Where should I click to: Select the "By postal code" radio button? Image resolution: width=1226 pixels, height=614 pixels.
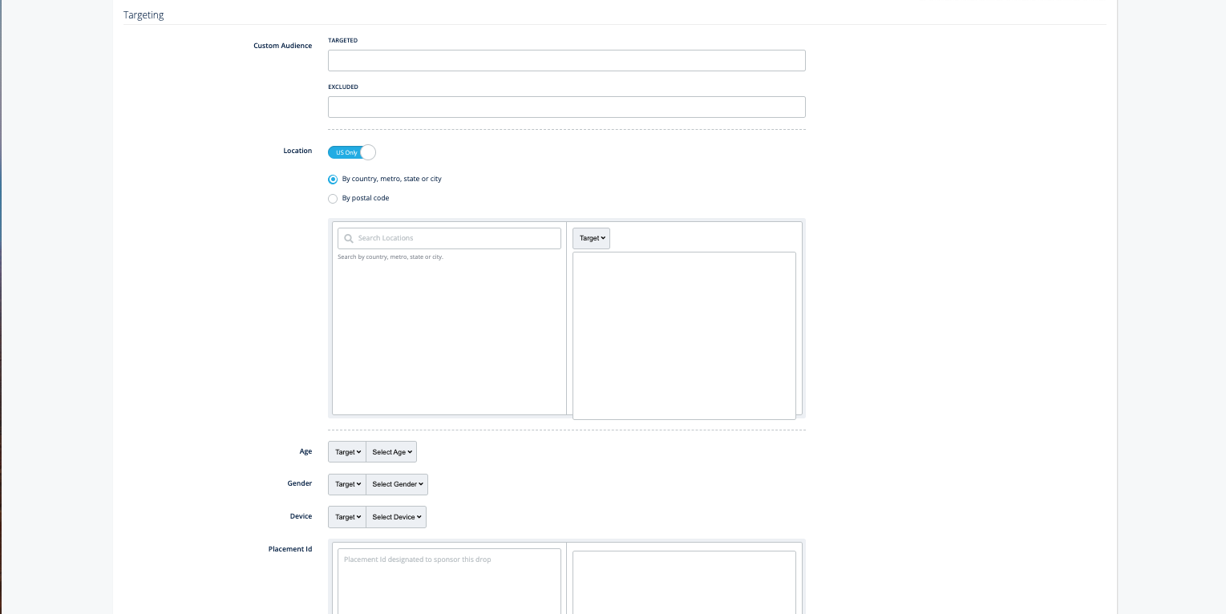point(333,199)
